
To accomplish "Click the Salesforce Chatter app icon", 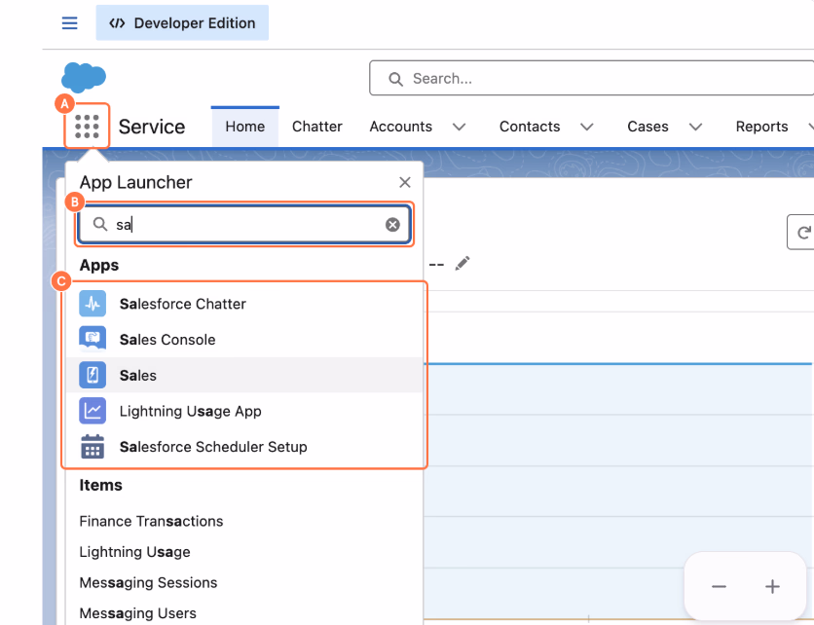I will point(92,304).
